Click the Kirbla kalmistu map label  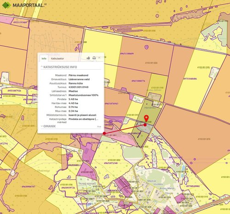tap(87, 184)
